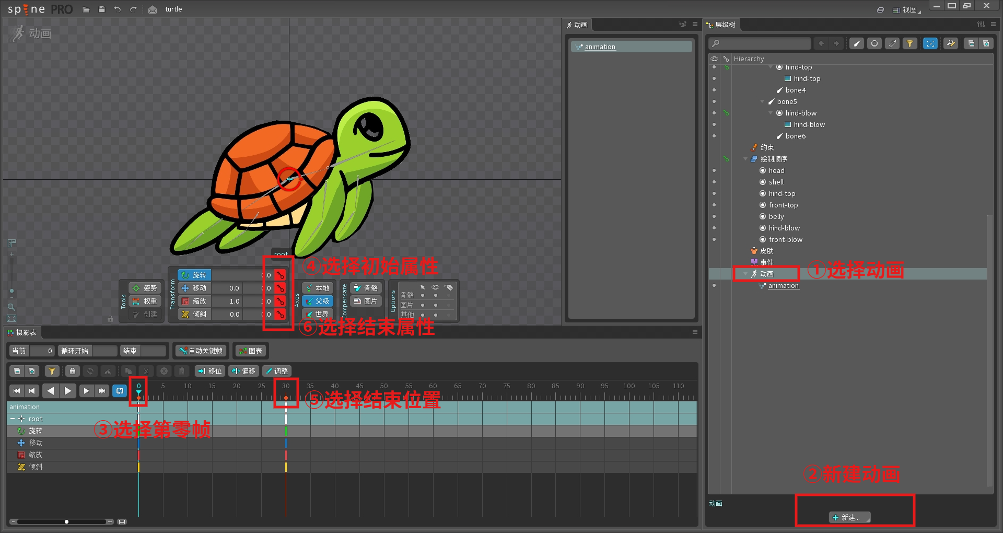Select the 旋转 rotate tool
The image size is (1003, 533).
tap(194, 275)
